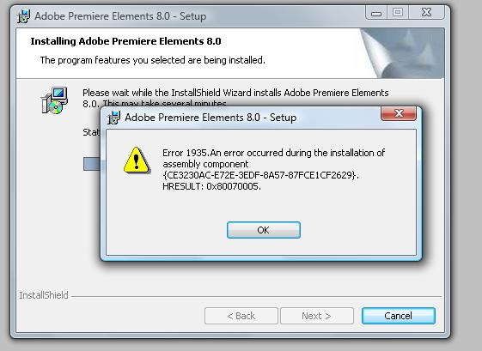Click the greyed-out Back button
Viewport: 482px width, 351px height.
pos(241,316)
